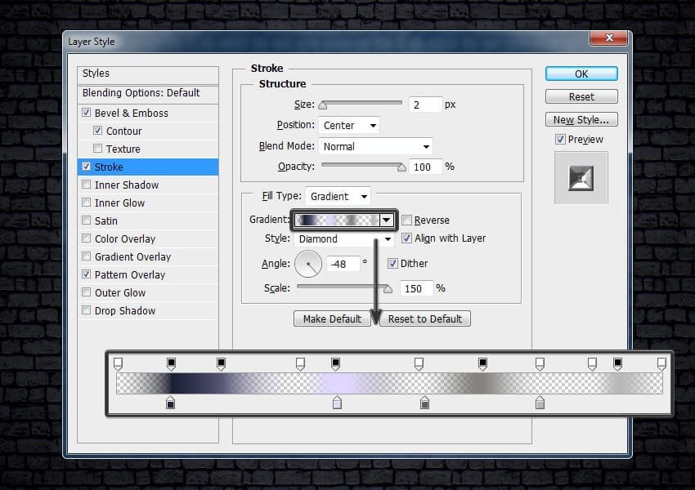Enable the Drop Shadow effect checkbox
This screenshot has height=490, width=695.
click(x=87, y=311)
